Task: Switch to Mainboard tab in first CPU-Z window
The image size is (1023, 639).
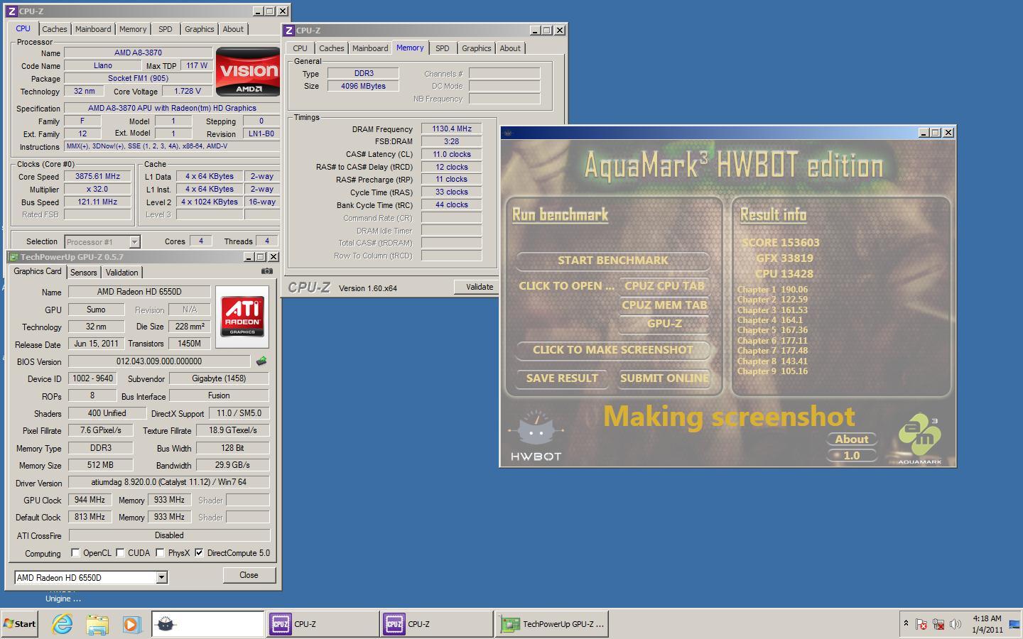Action: pos(93,29)
